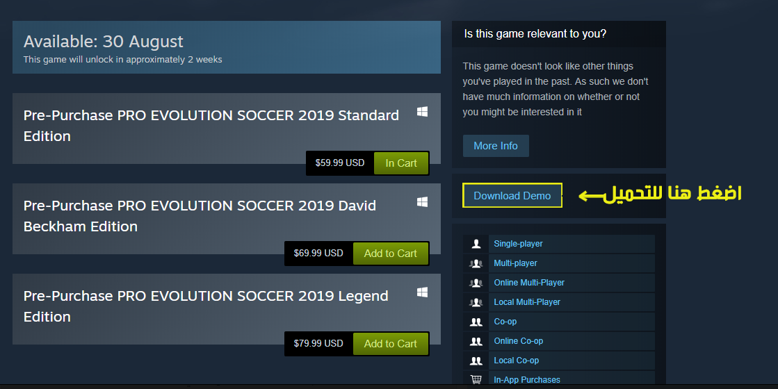Click Windows icon on David Beckham Edition
The image size is (778, 389).
[422, 202]
